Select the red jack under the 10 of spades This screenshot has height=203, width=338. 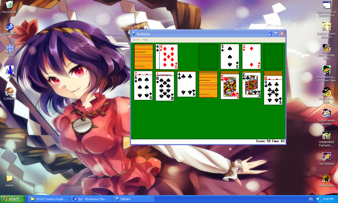[x=165, y=74]
